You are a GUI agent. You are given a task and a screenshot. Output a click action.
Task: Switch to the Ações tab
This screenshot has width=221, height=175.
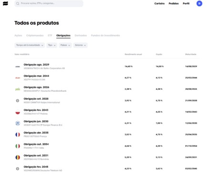18,35
